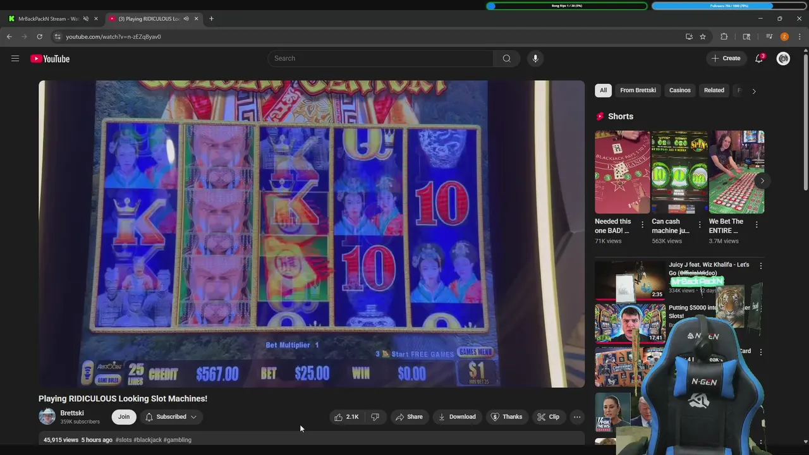The width and height of the screenshot is (809, 455).
Task: Open more actions menu for Juicy J video
Action: [x=760, y=266]
